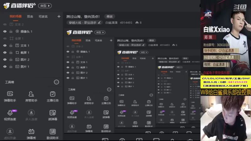The width and height of the screenshot is (251, 141).
Task: Click the room number 4914493
Action: pos(126,23)
